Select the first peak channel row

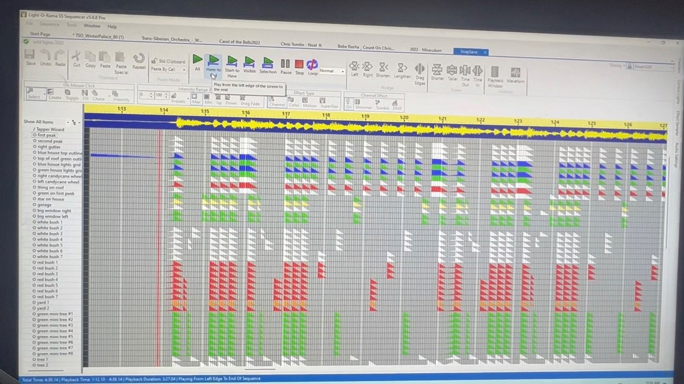coord(46,135)
